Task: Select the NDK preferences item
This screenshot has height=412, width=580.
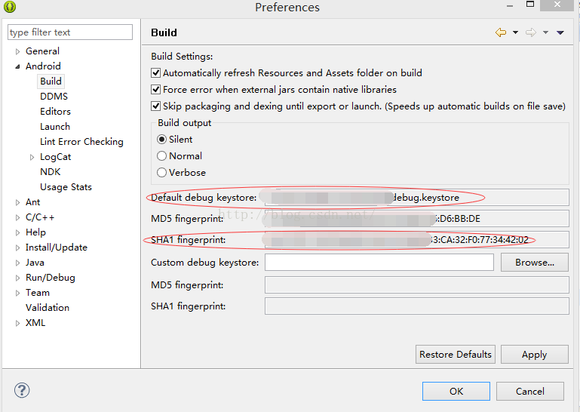Action: (51, 172)
